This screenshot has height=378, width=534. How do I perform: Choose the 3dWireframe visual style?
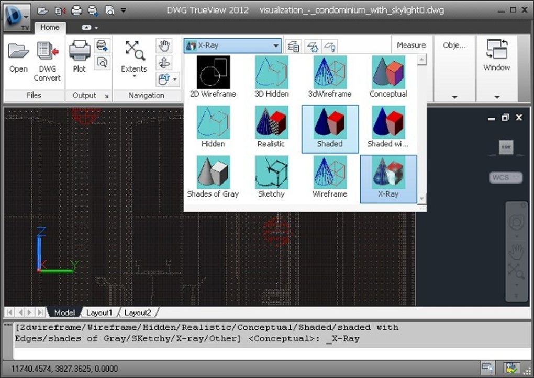[x=330, y=77]
